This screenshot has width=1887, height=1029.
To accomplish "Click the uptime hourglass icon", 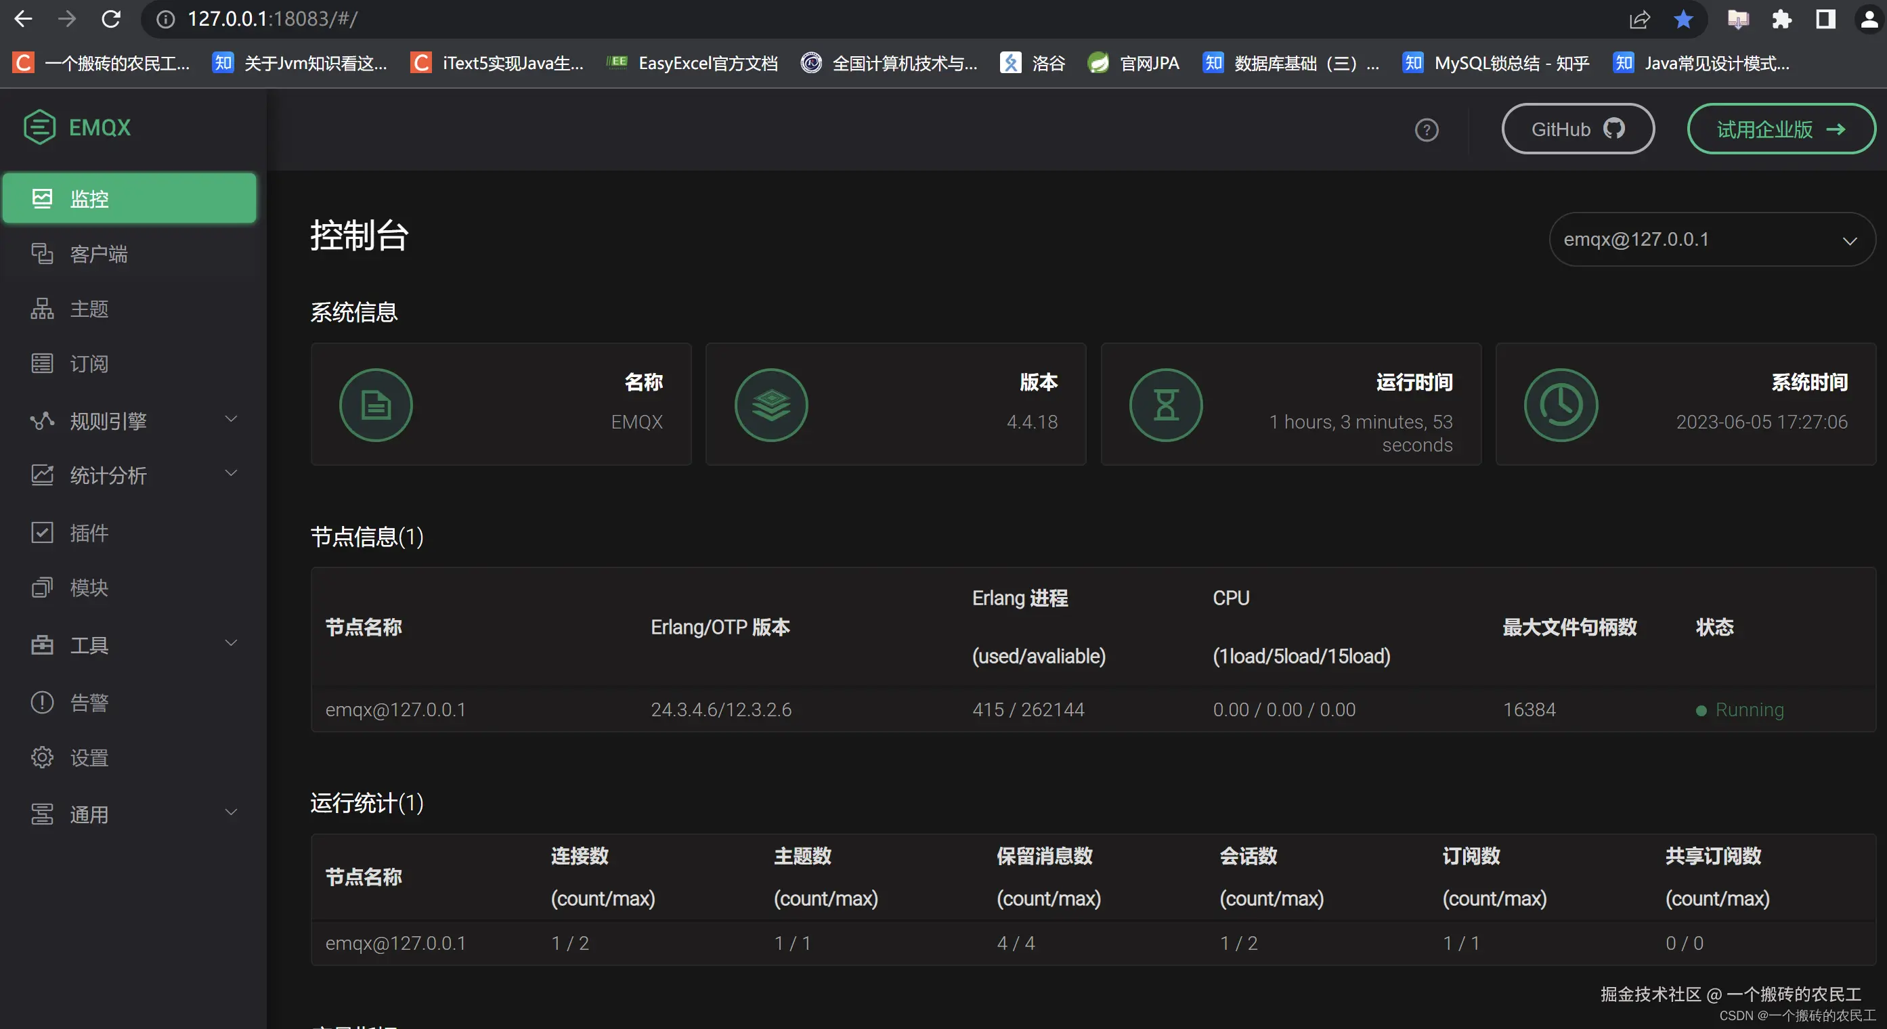I will point(1165,404).
